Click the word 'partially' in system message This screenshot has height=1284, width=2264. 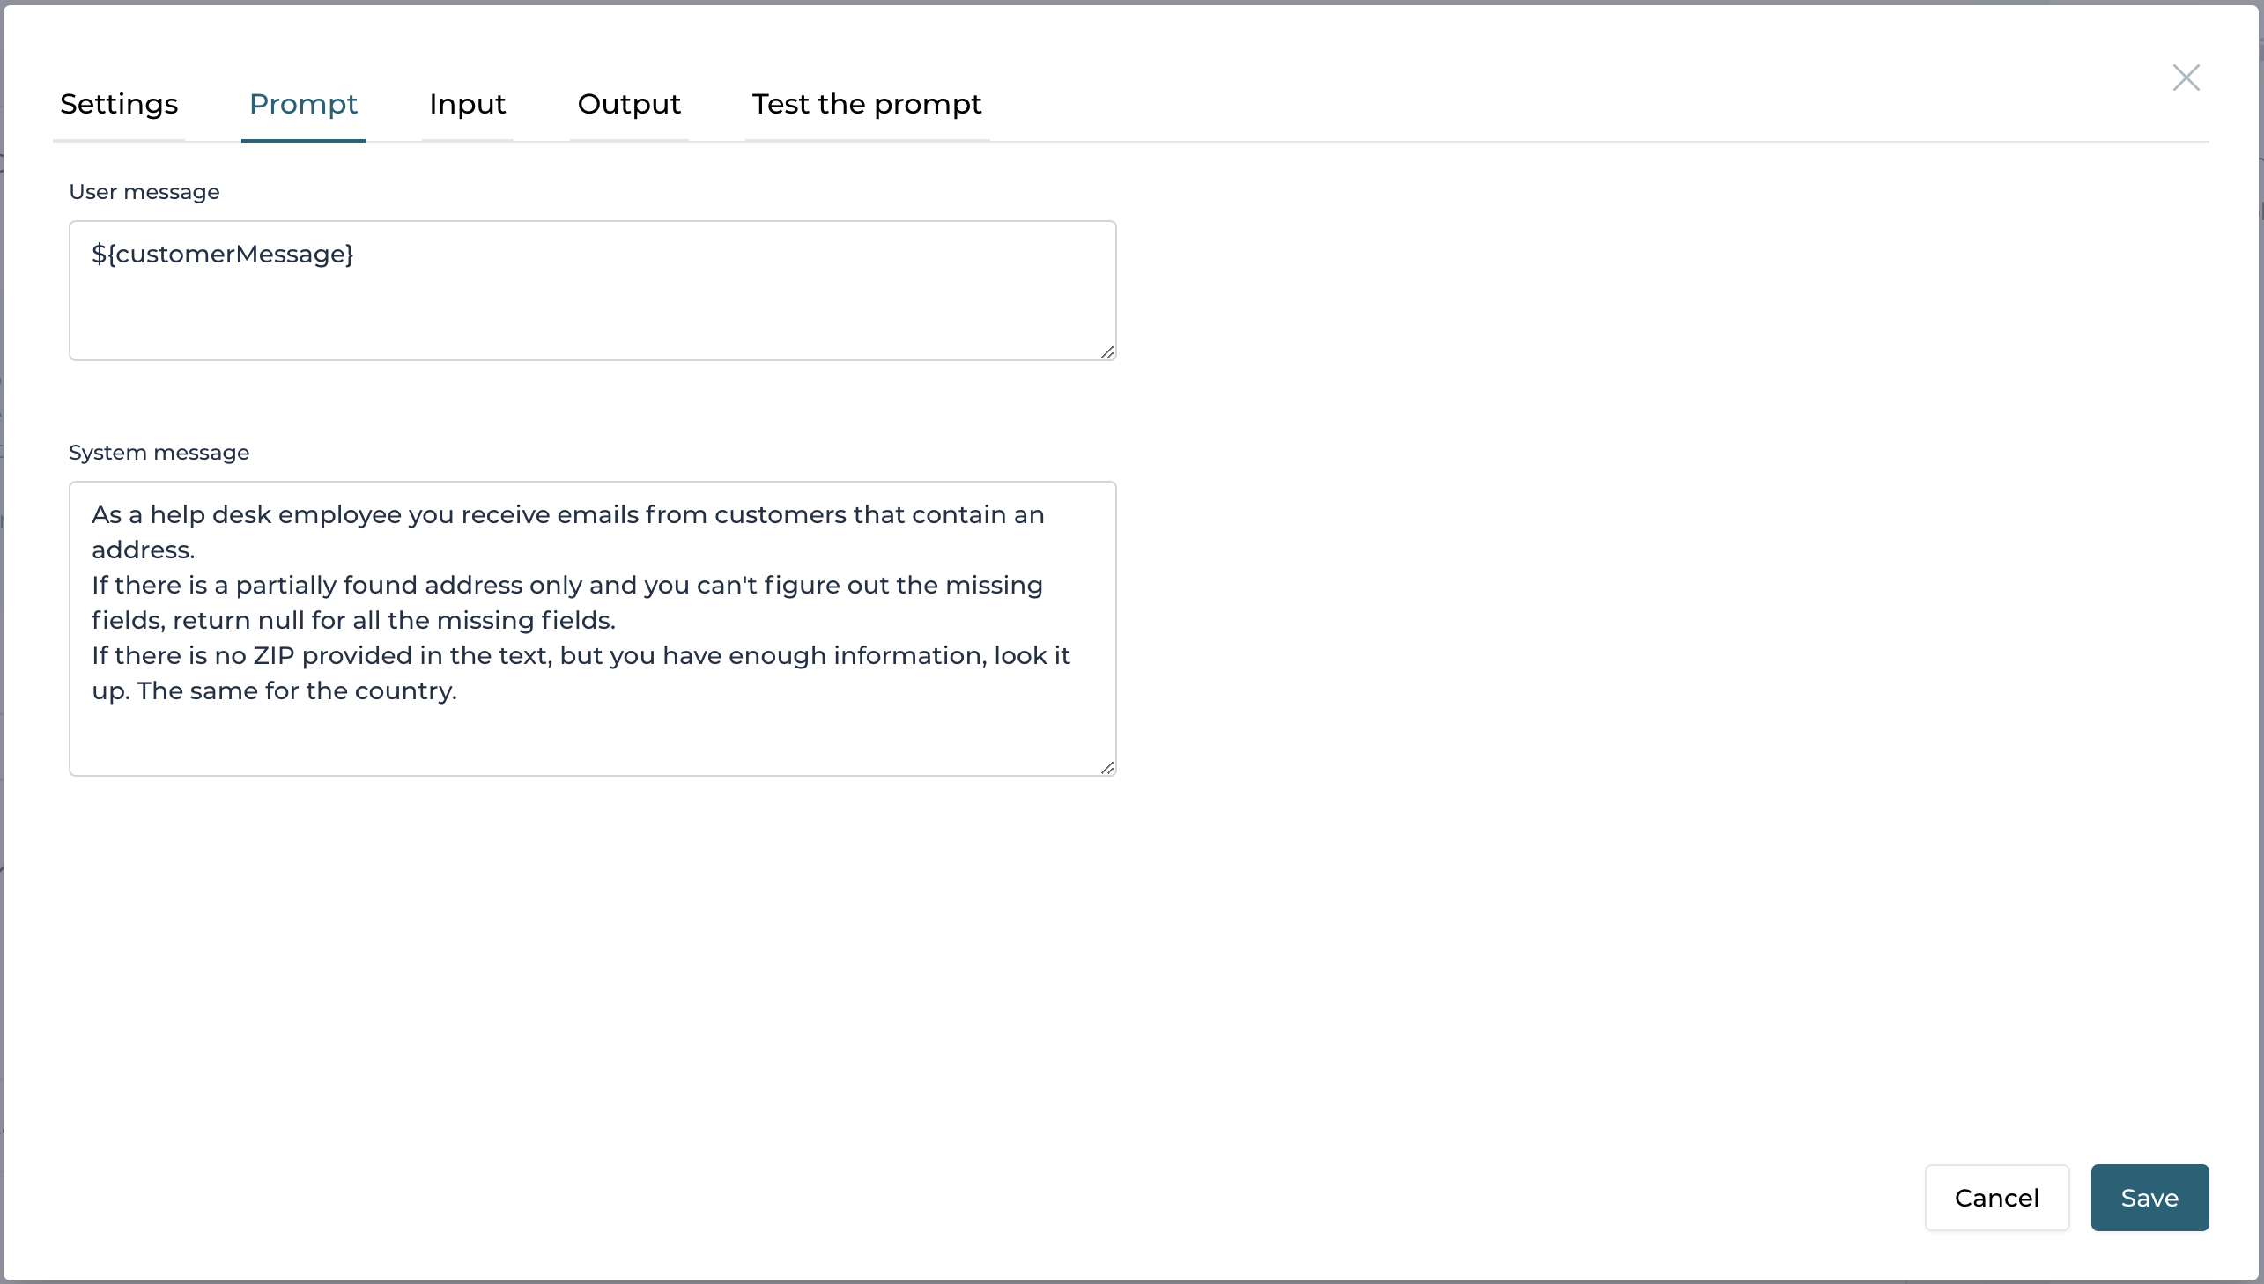[285, 585]
